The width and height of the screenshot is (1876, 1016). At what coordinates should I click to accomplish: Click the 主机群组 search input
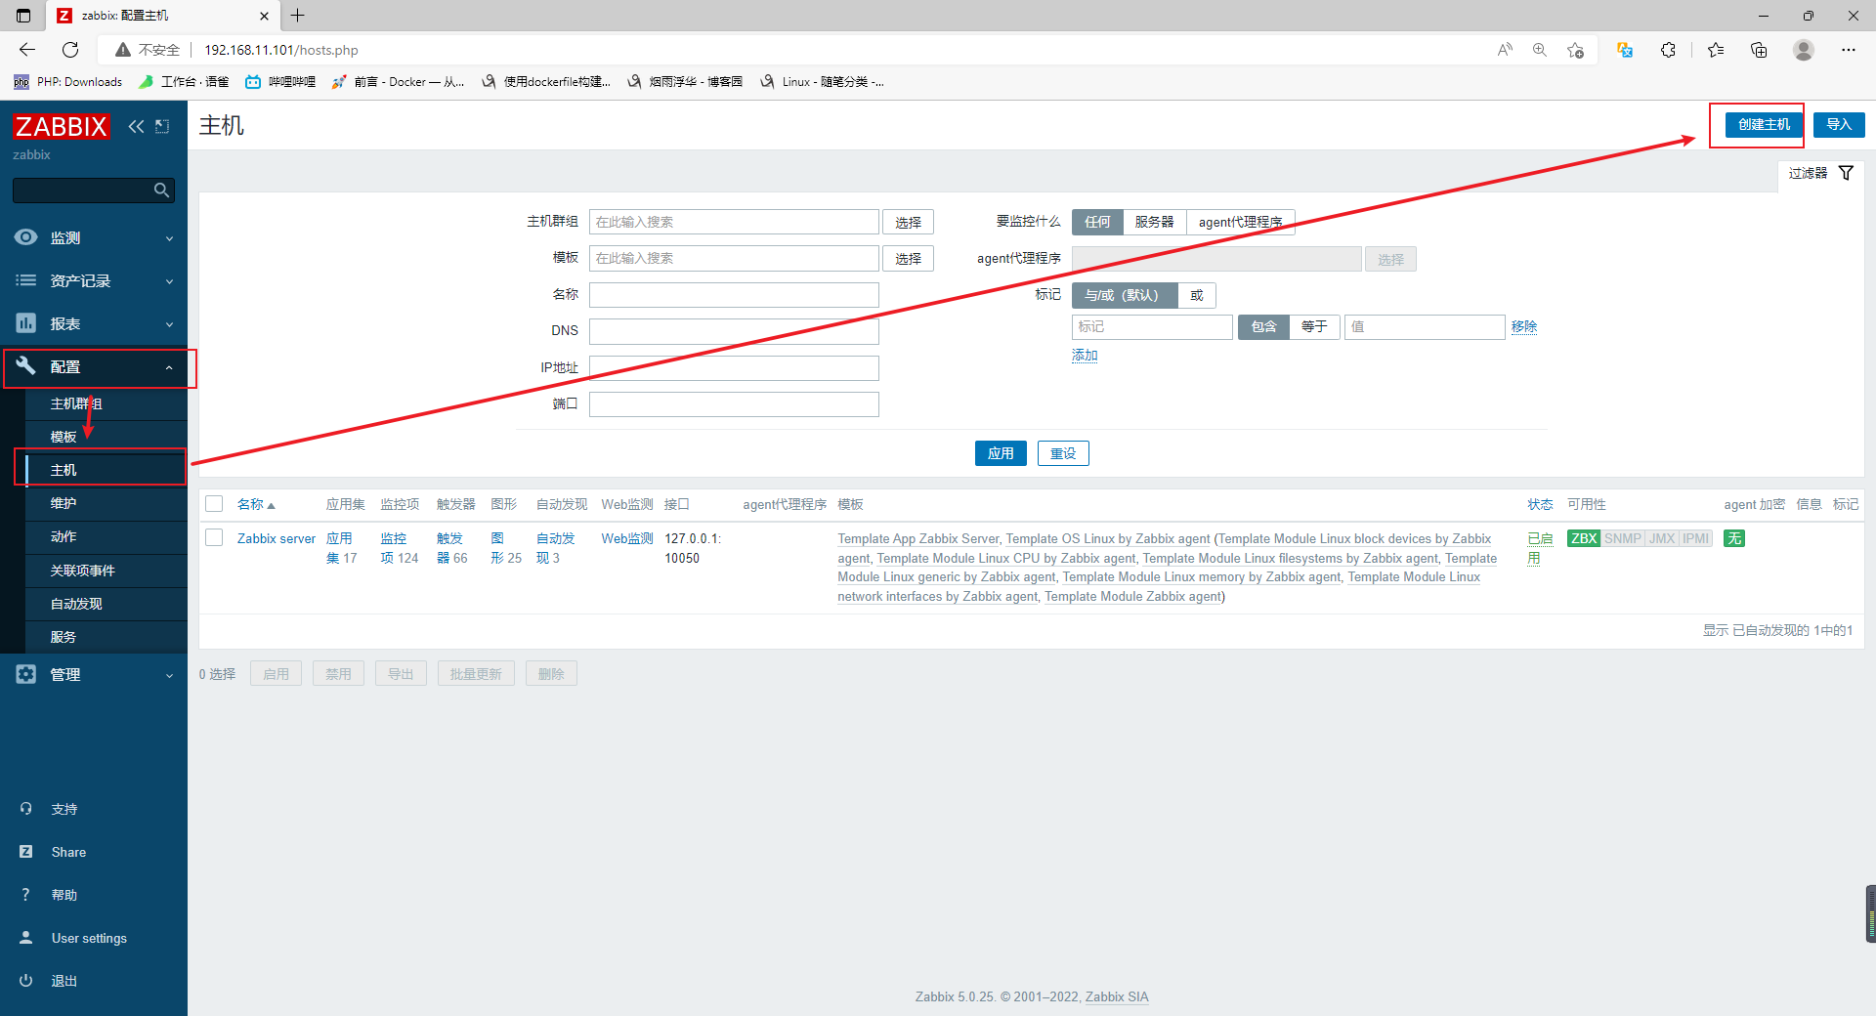pyautogui.click(x=734, y=222)
